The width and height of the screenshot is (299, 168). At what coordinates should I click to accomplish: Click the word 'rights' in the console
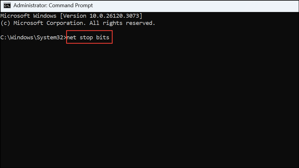[113, 23]
